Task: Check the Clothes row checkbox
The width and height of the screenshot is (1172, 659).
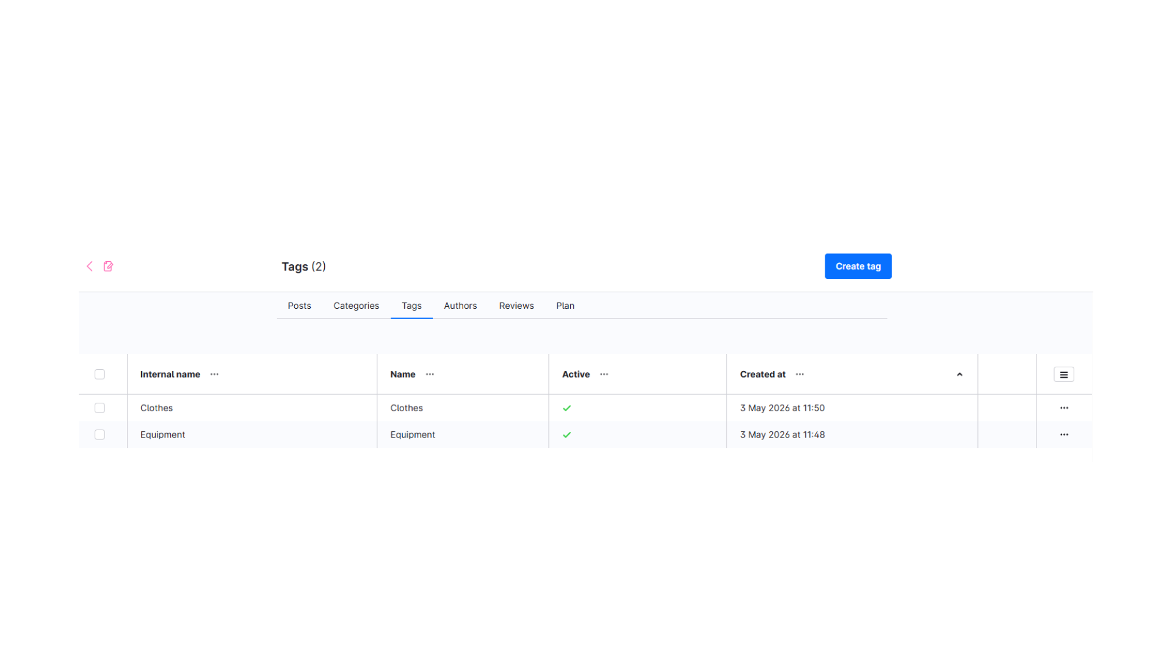Action: coord(99,408)
